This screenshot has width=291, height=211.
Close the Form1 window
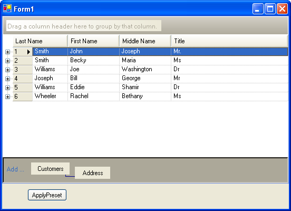click(x=282, y=9)
